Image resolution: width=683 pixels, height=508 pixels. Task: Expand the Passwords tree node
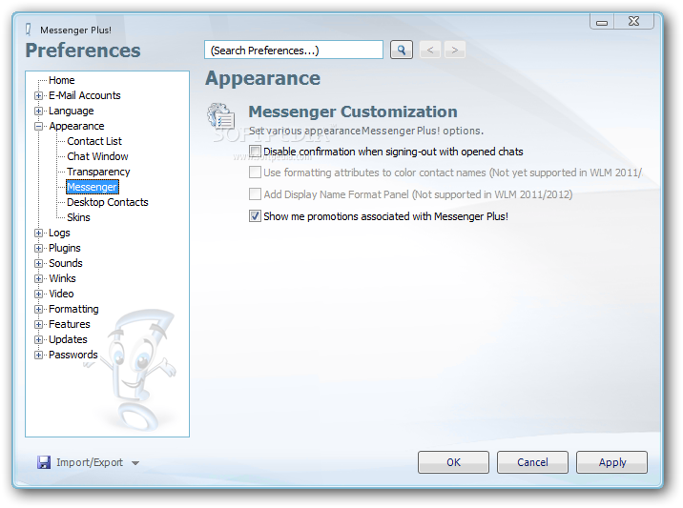tap(39, 355)
